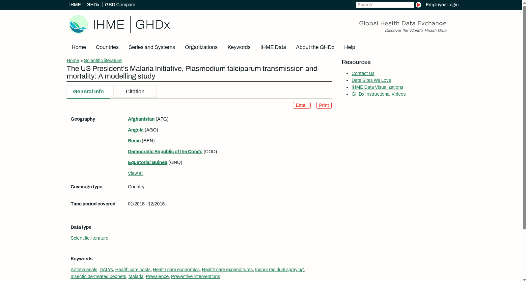Click the scrollbar down arrow
This screenshot has height=283, width=527.
[x=525, y=280]
